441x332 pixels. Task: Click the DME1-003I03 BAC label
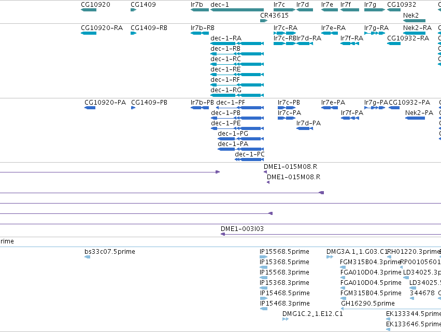(242, 229)
